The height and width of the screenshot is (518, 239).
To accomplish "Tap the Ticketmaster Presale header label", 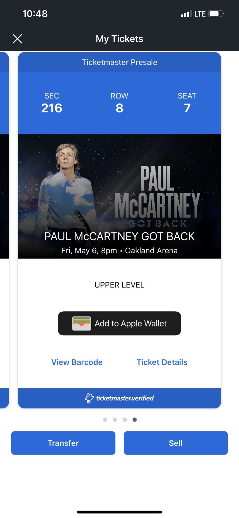I will point(119,62).
